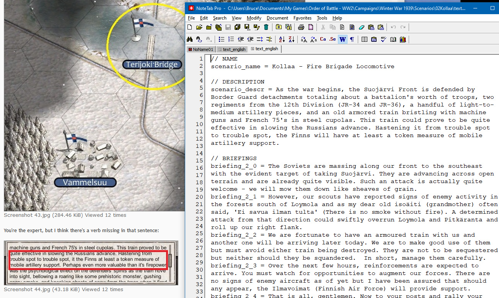Redo the edit with the toolbar arrow
The width and height of the screenshot is (499, 298).
[x=403, y=27]
